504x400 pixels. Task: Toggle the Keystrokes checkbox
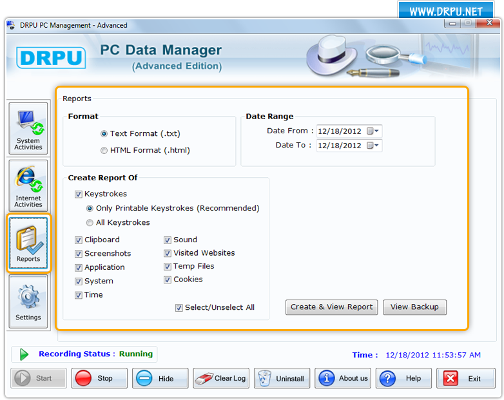click(79, 195)
